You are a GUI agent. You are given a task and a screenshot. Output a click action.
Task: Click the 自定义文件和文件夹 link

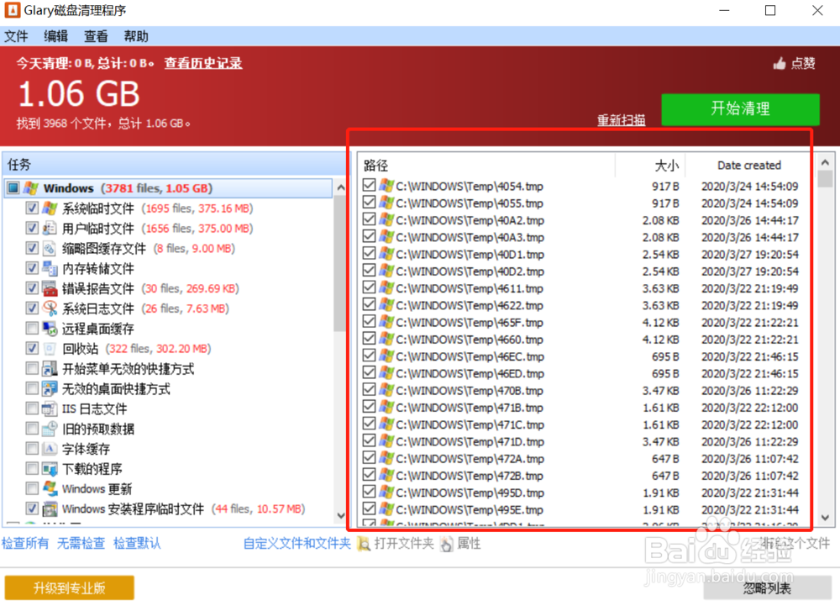click(x=297, y=543)
